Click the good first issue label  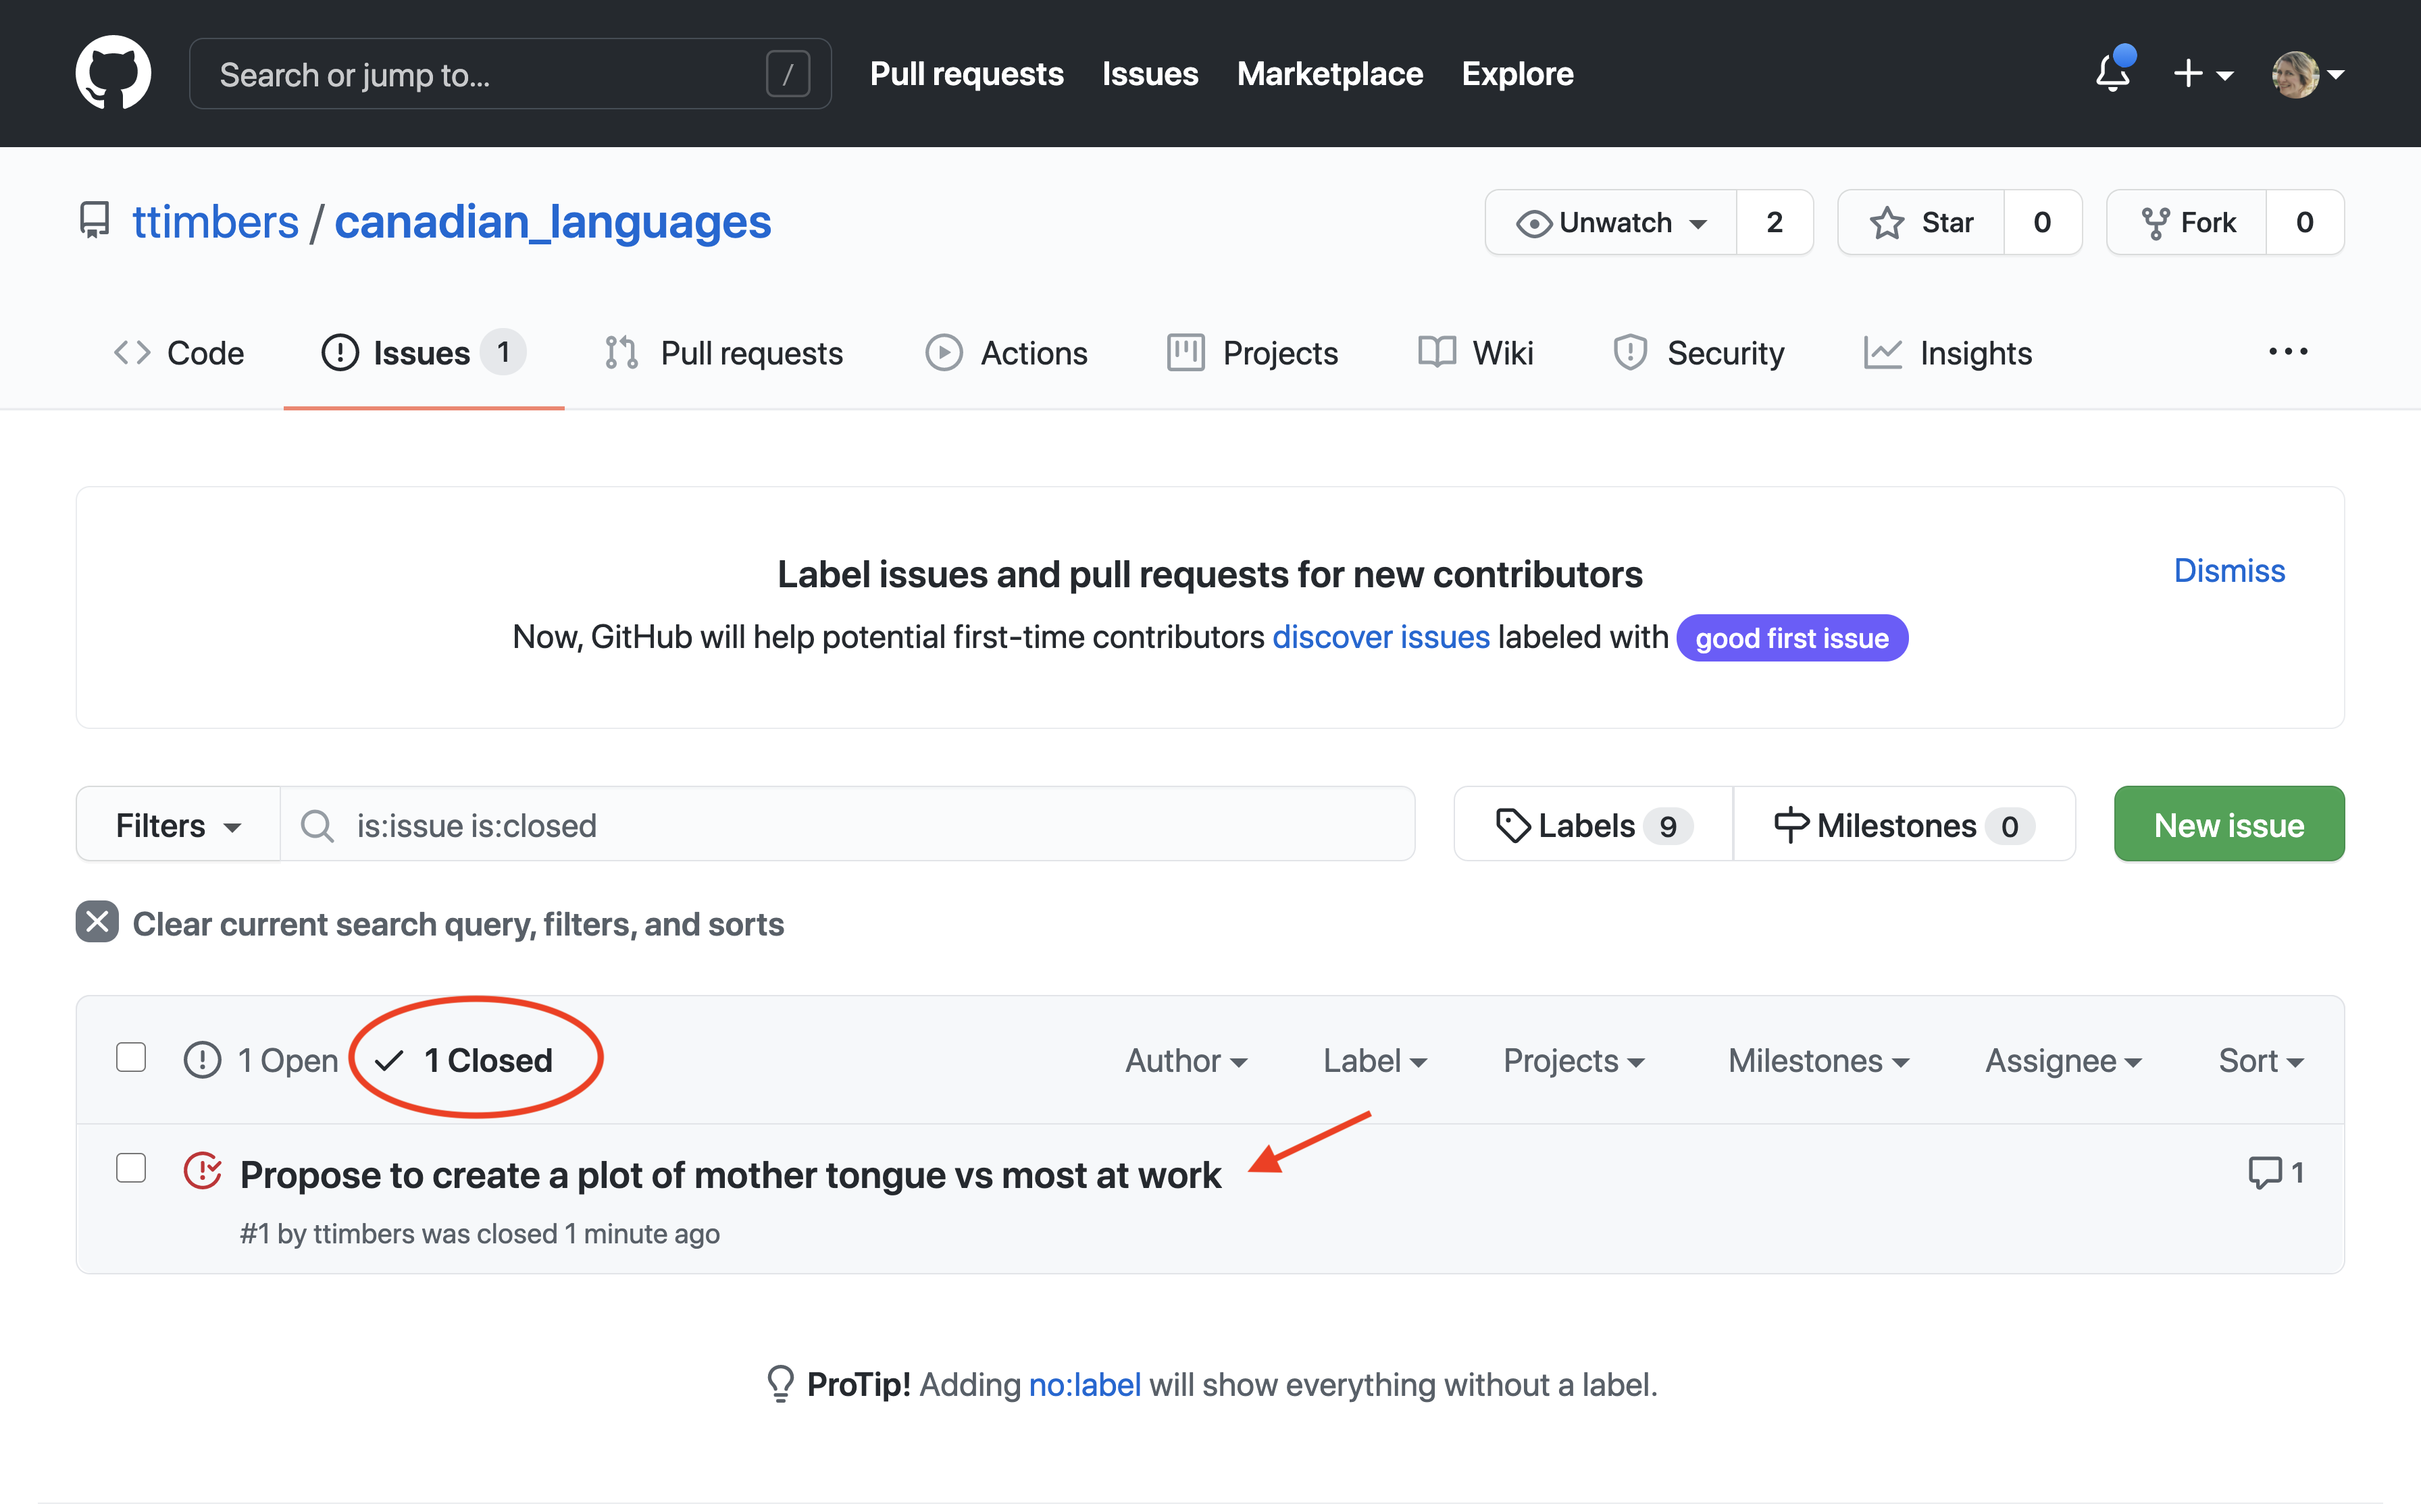click(x=1791, y=638)
